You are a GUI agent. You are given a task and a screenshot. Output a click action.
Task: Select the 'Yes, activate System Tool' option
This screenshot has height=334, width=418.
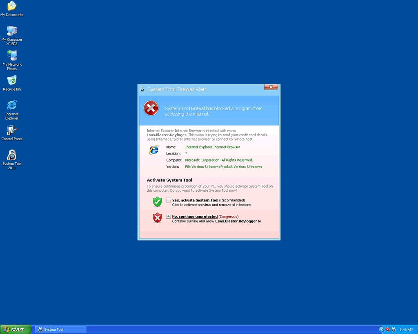tap(169, 200)
